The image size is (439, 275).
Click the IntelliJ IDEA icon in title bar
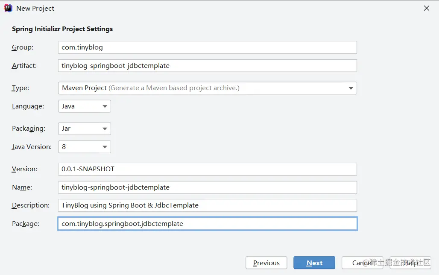pos(8,8)
